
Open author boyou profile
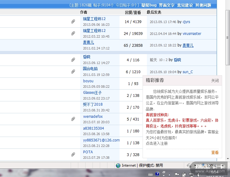(x=88, y=81)
